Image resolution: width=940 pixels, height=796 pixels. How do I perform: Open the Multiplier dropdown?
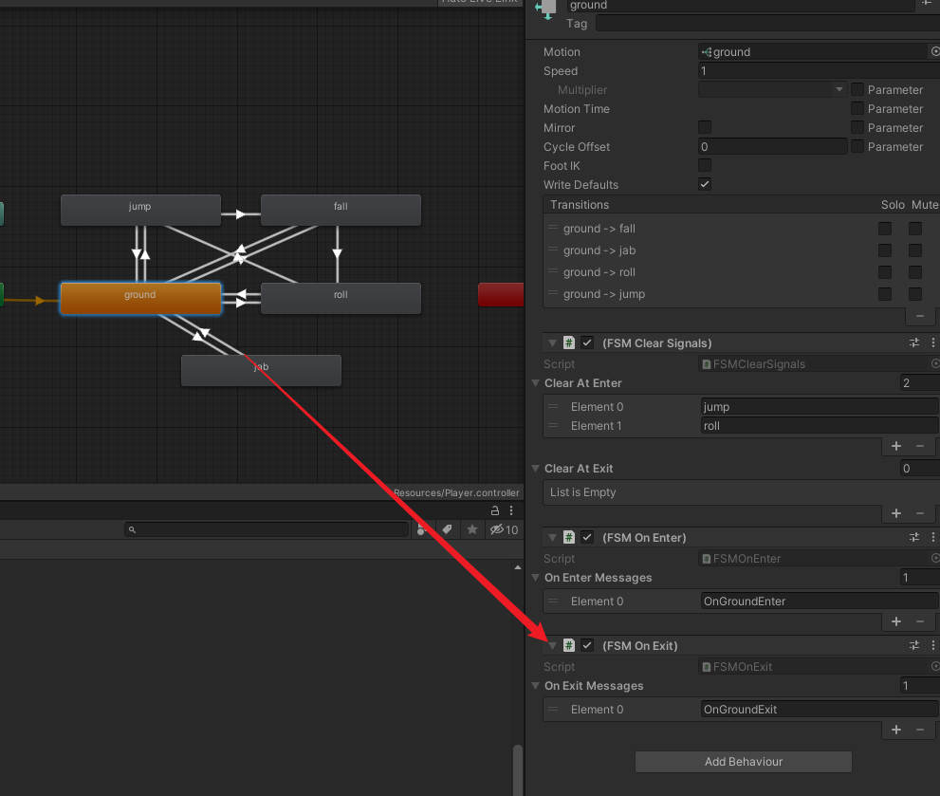(x=772, y=89)
